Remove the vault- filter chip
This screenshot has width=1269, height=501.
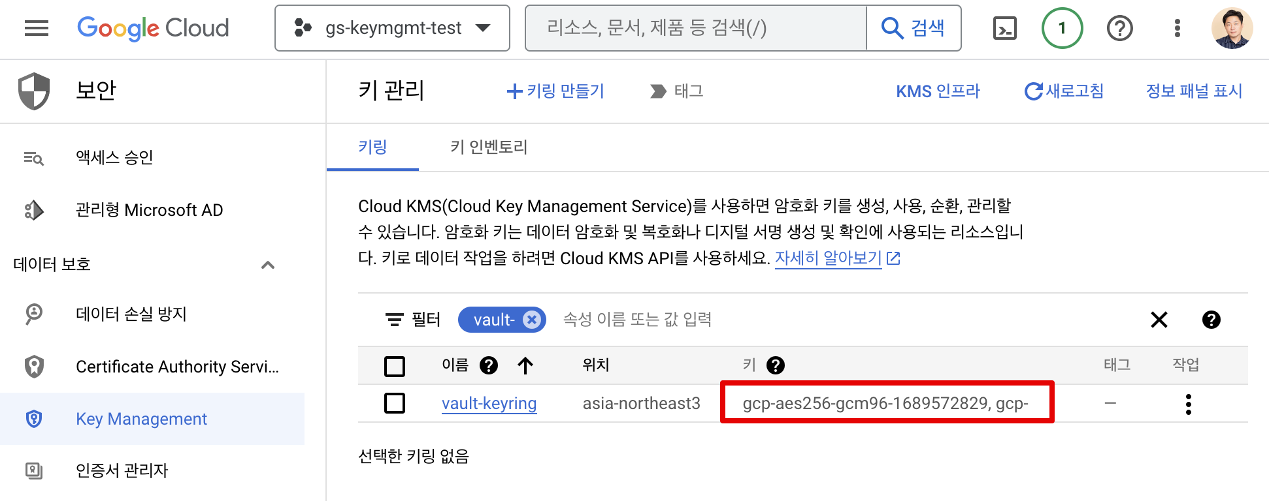click(x=533, y=320)
